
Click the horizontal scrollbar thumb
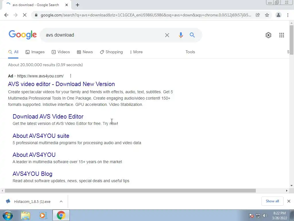coord(130,191)
